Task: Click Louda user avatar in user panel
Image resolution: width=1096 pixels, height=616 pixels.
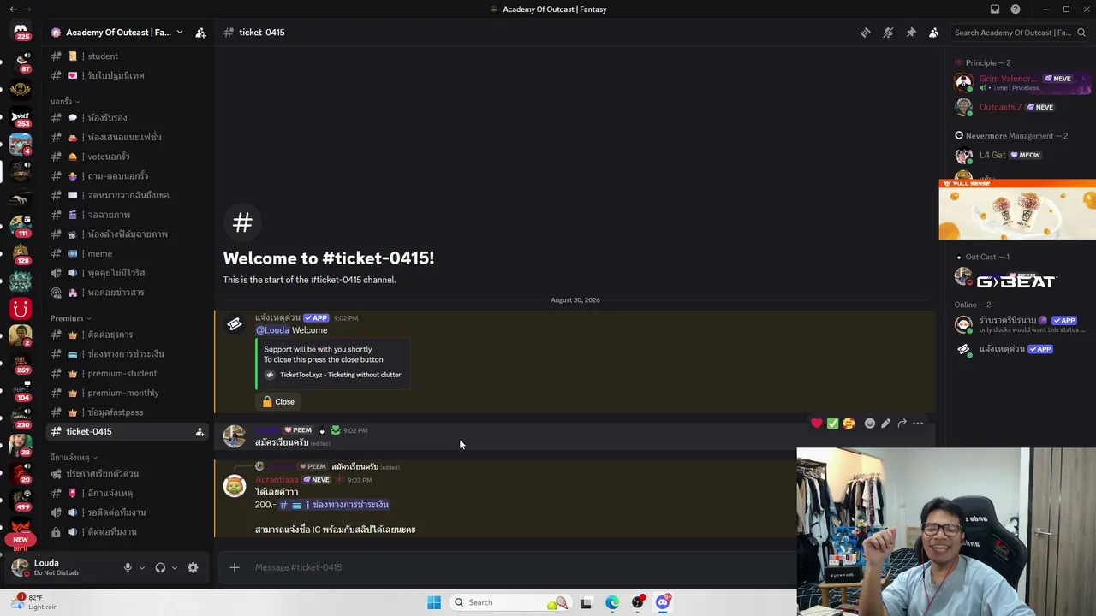Action: (20, 567)
